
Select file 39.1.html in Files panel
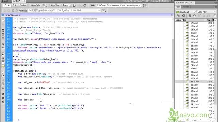(x=194, y=104)
